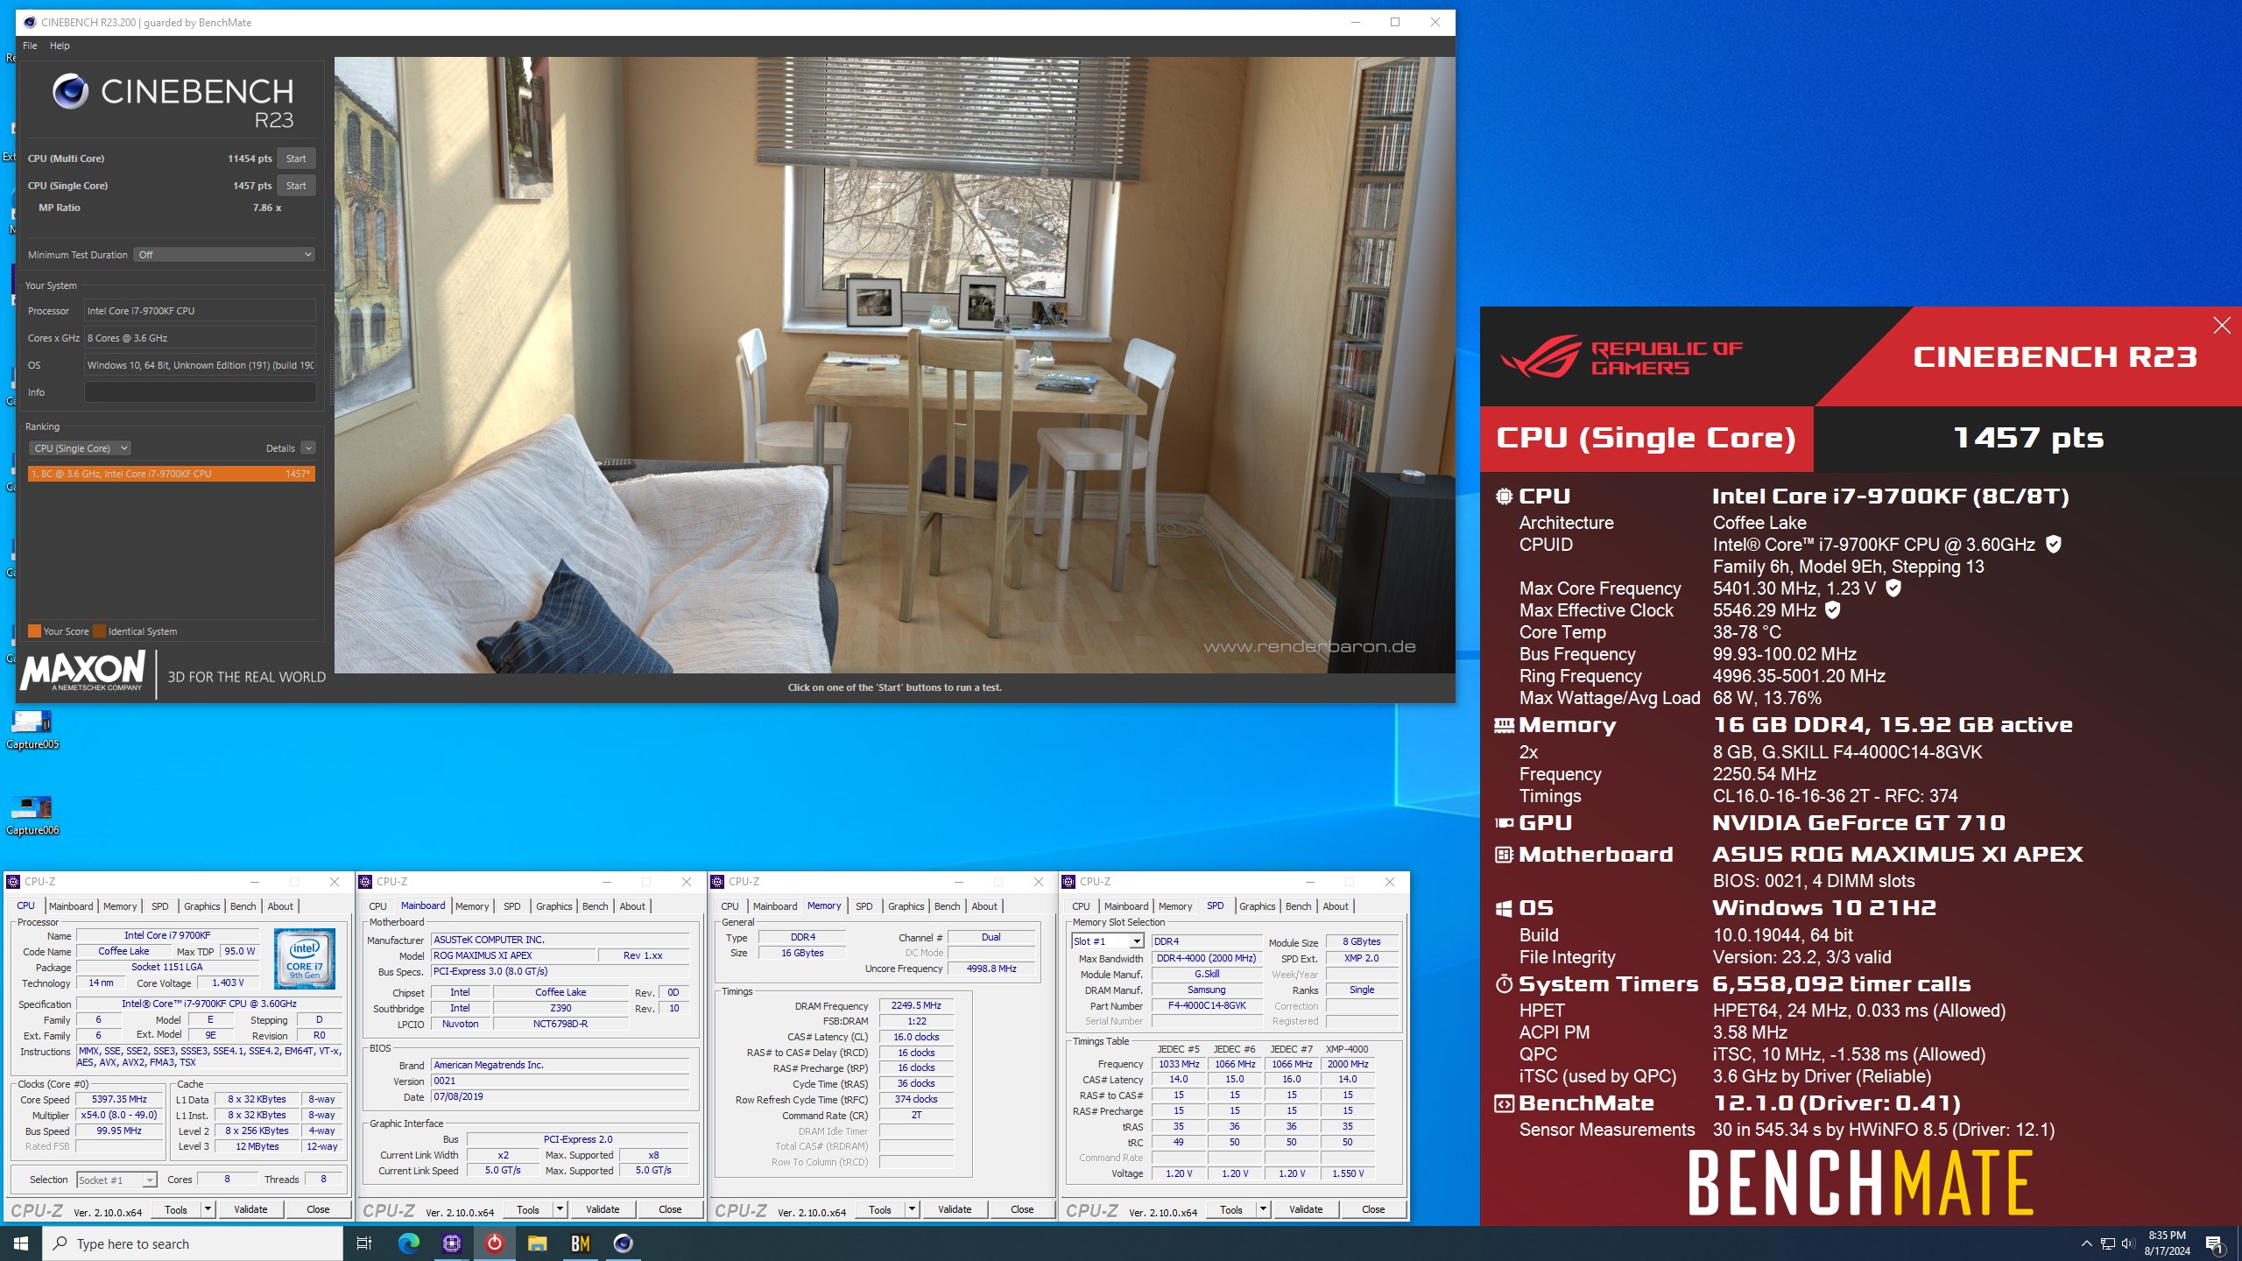Screen dimensions: 2242x1261
Task: Click the taskbar search box
Action: click(193, 1243)
